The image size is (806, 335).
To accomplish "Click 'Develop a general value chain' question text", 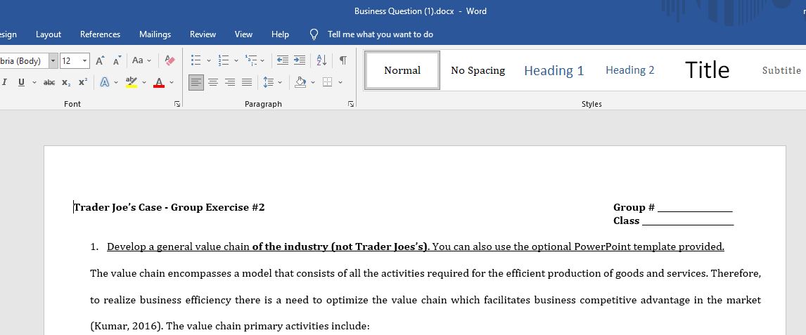I will click(x=179, y=247).
